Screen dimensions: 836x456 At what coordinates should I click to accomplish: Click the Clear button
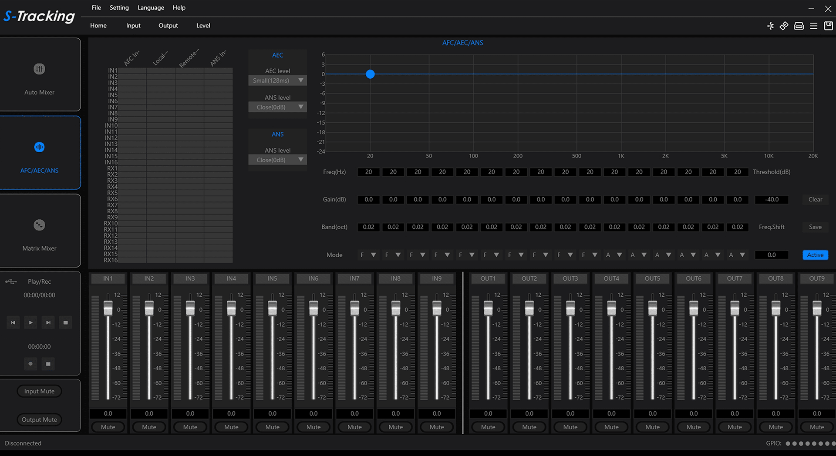tap(815, 199)
